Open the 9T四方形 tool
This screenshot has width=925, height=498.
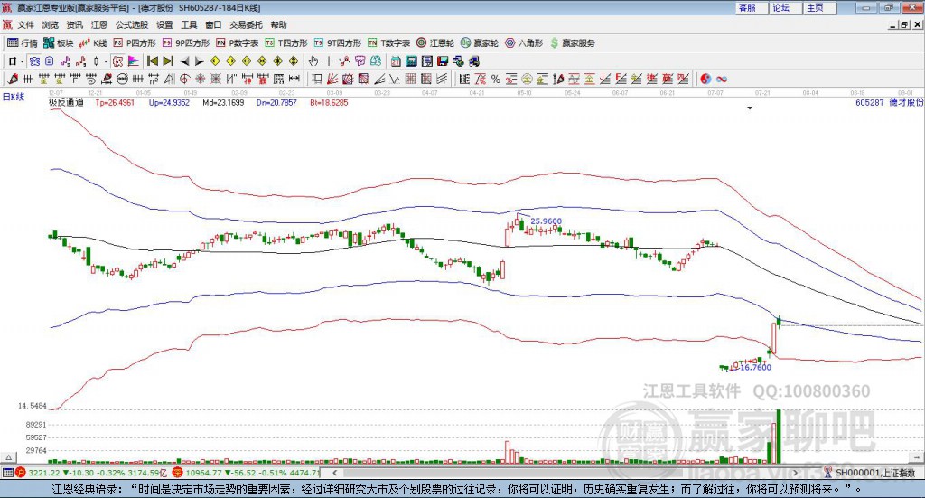pos(338,43)
